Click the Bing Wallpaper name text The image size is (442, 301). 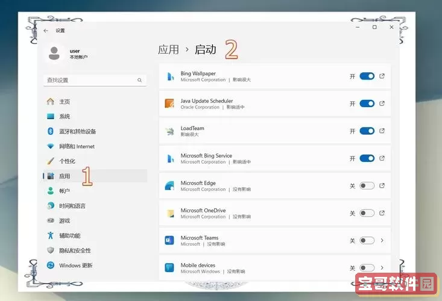click(198, 73)
